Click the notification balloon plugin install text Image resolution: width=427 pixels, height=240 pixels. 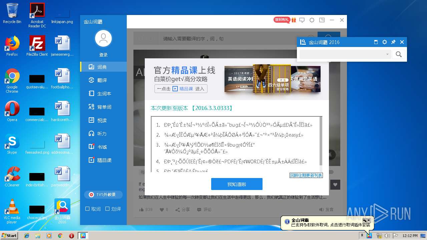click(331, 225)
